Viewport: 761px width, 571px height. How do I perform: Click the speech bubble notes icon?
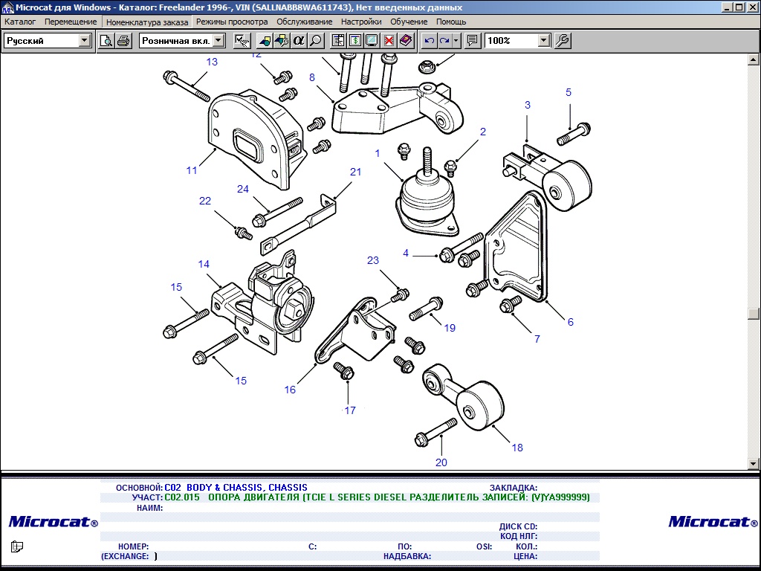pos(472,40)
